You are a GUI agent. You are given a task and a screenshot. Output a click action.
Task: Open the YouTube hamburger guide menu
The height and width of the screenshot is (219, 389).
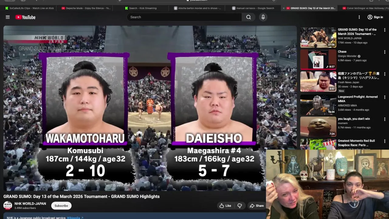pyautogui.click(x=8, y=17)
